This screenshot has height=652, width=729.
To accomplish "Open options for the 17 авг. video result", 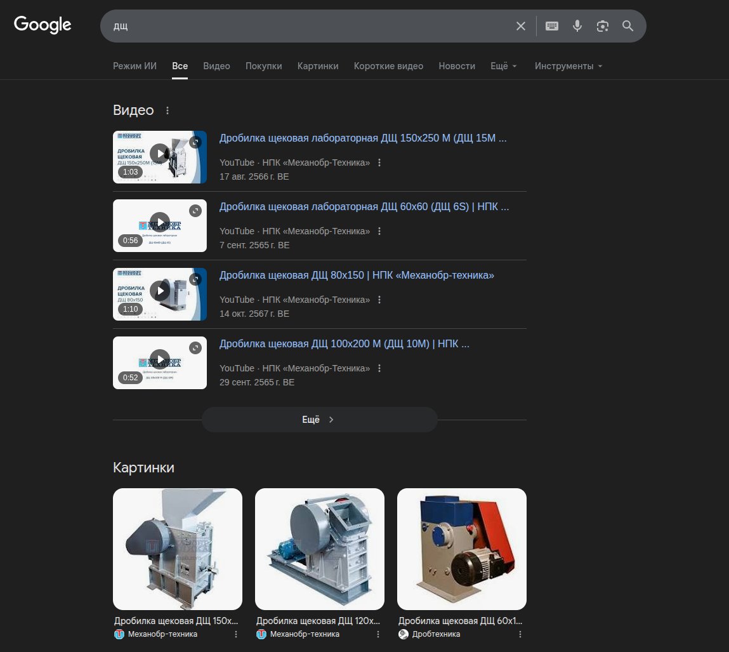I will click(x=379, y=163).
